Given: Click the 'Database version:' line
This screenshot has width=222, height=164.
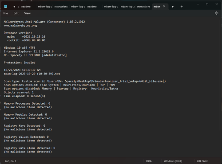Looking at the screenshot, I should 18,33.
